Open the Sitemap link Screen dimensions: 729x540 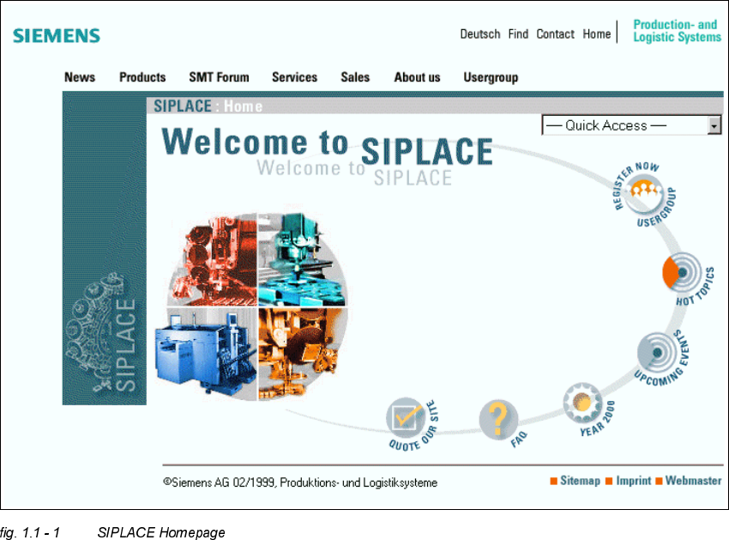pos(580,481)
